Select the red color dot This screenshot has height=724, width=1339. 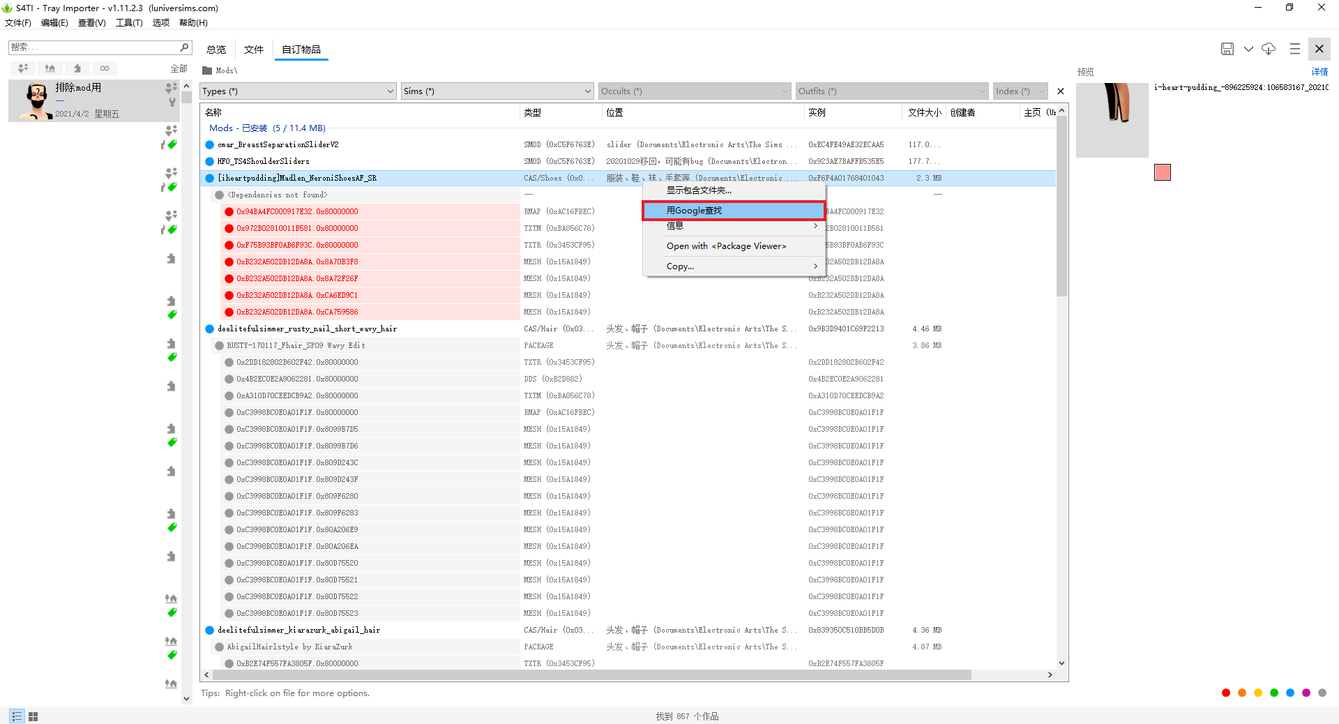tap(1226, 693)
